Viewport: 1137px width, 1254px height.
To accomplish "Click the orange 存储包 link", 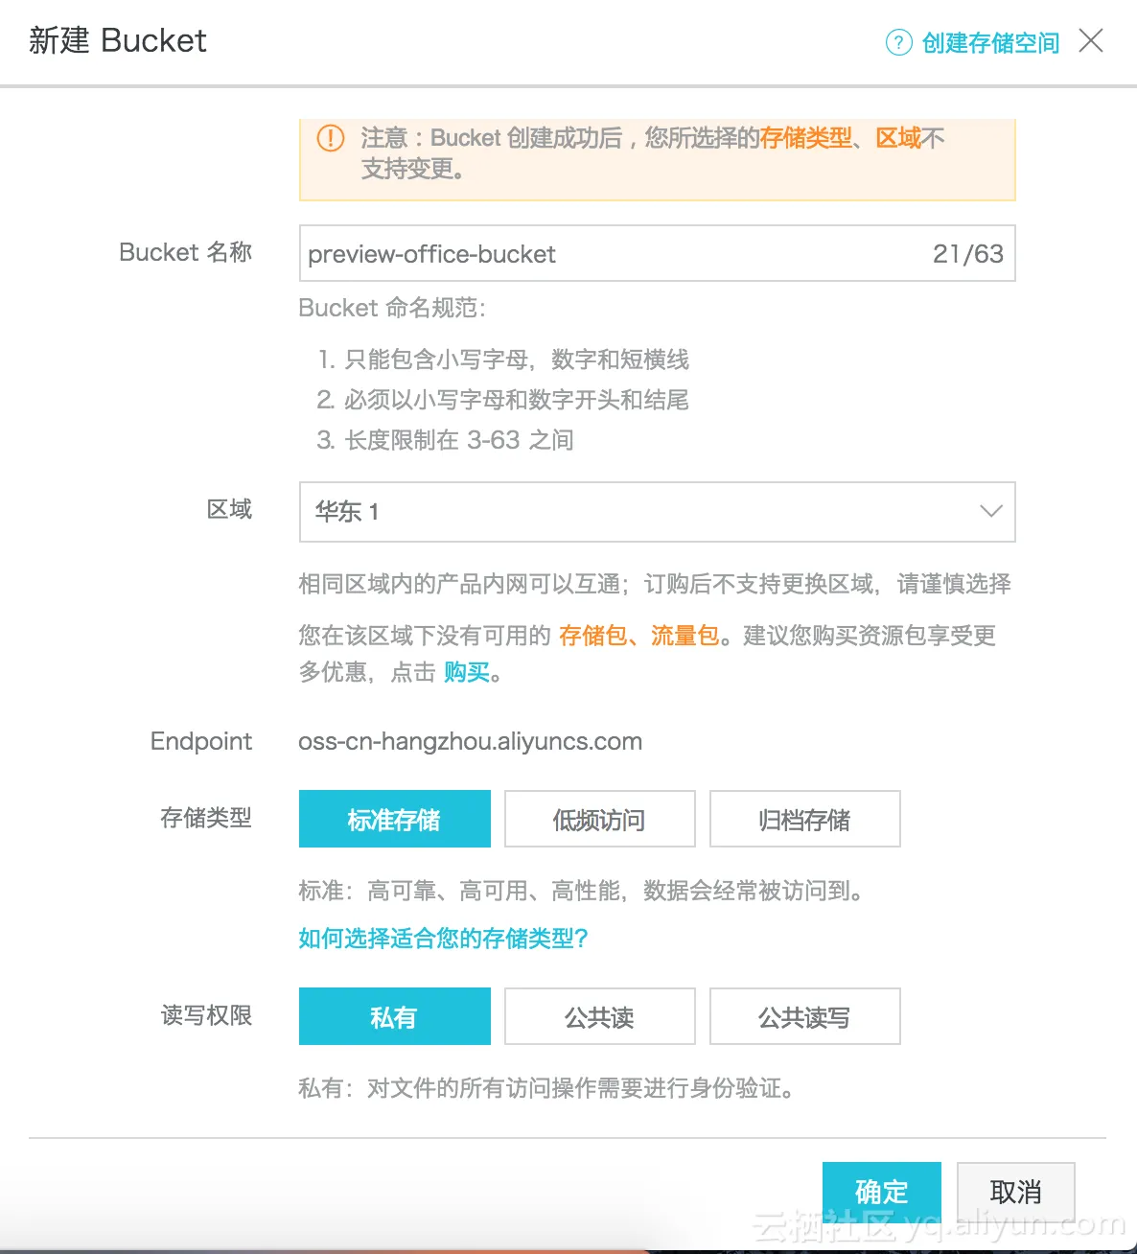I will point(593,636).
